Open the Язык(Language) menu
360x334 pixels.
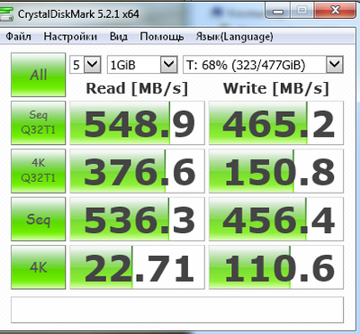click(x=234, y=37)
